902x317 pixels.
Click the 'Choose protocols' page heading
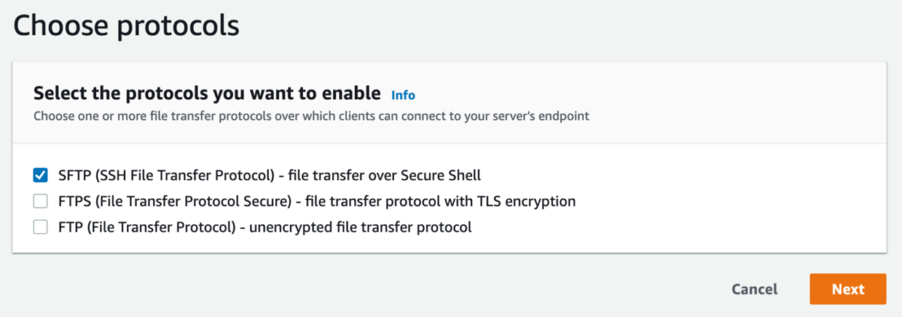tap(126, 26)
